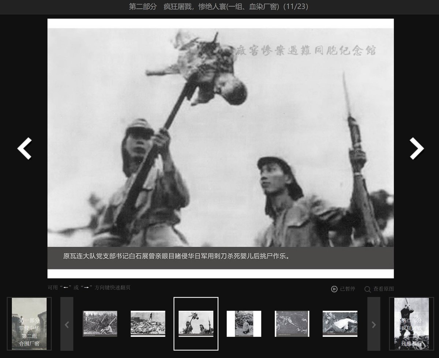Click the gallery title 第二部分 疯狂屠戮，惨绝人寰

pos(219,7)
